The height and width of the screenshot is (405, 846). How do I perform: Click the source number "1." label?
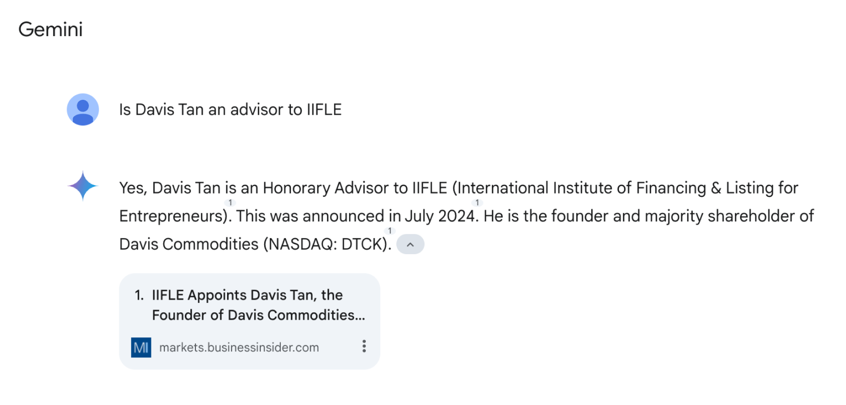click(x=139, y=295)
